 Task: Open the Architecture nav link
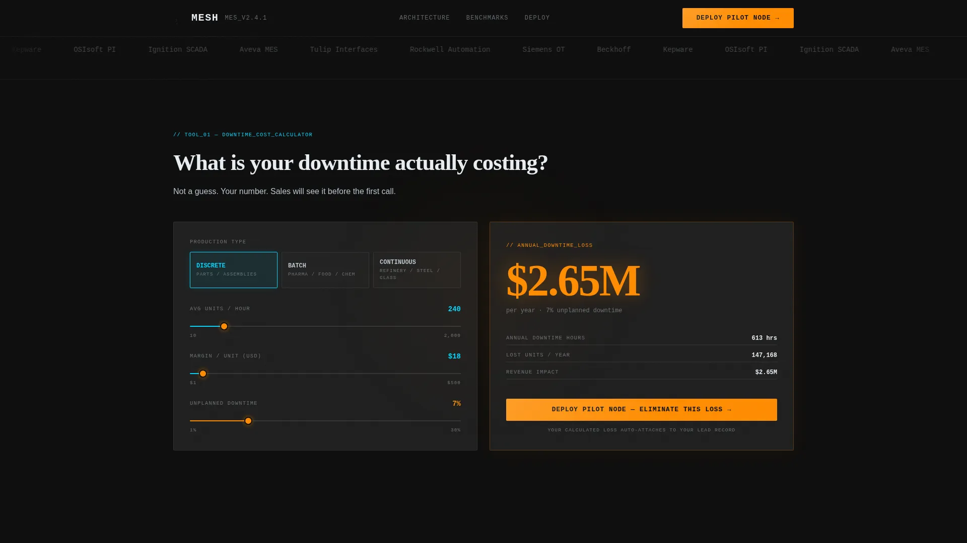pyautogui.click(x=425, y=18)
